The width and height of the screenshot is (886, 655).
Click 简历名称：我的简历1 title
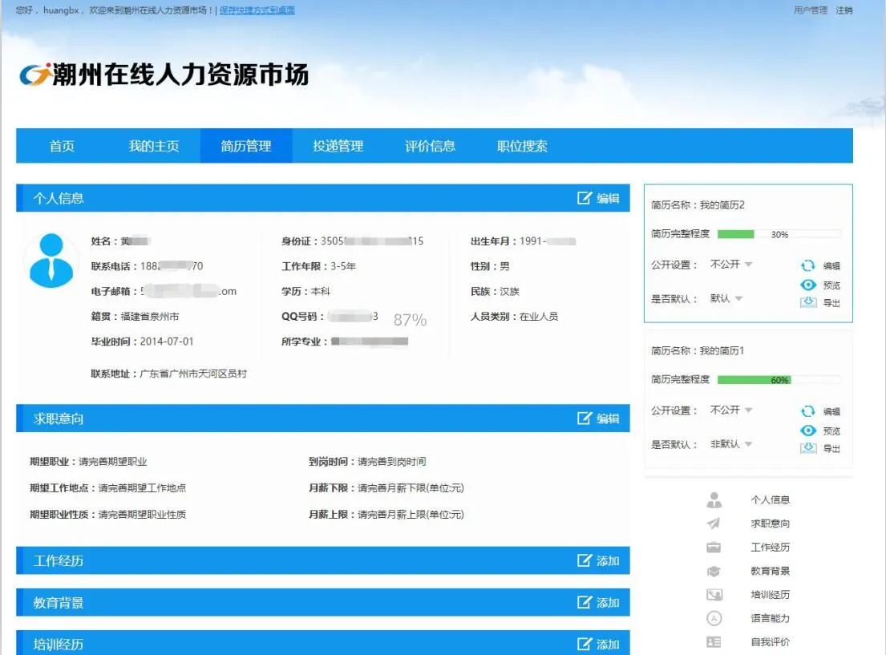698,350
